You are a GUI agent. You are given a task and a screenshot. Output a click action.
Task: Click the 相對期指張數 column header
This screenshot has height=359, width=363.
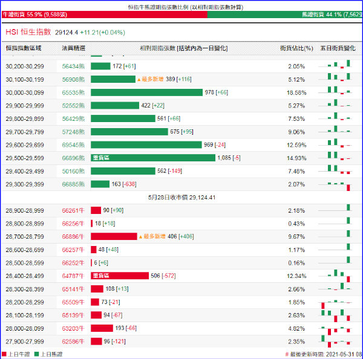183,48
